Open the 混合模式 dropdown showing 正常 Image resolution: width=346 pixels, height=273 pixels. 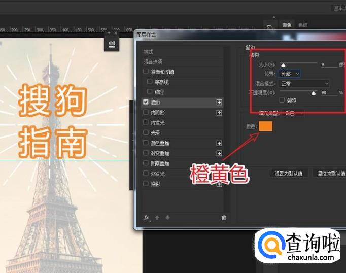click(304, 84)
